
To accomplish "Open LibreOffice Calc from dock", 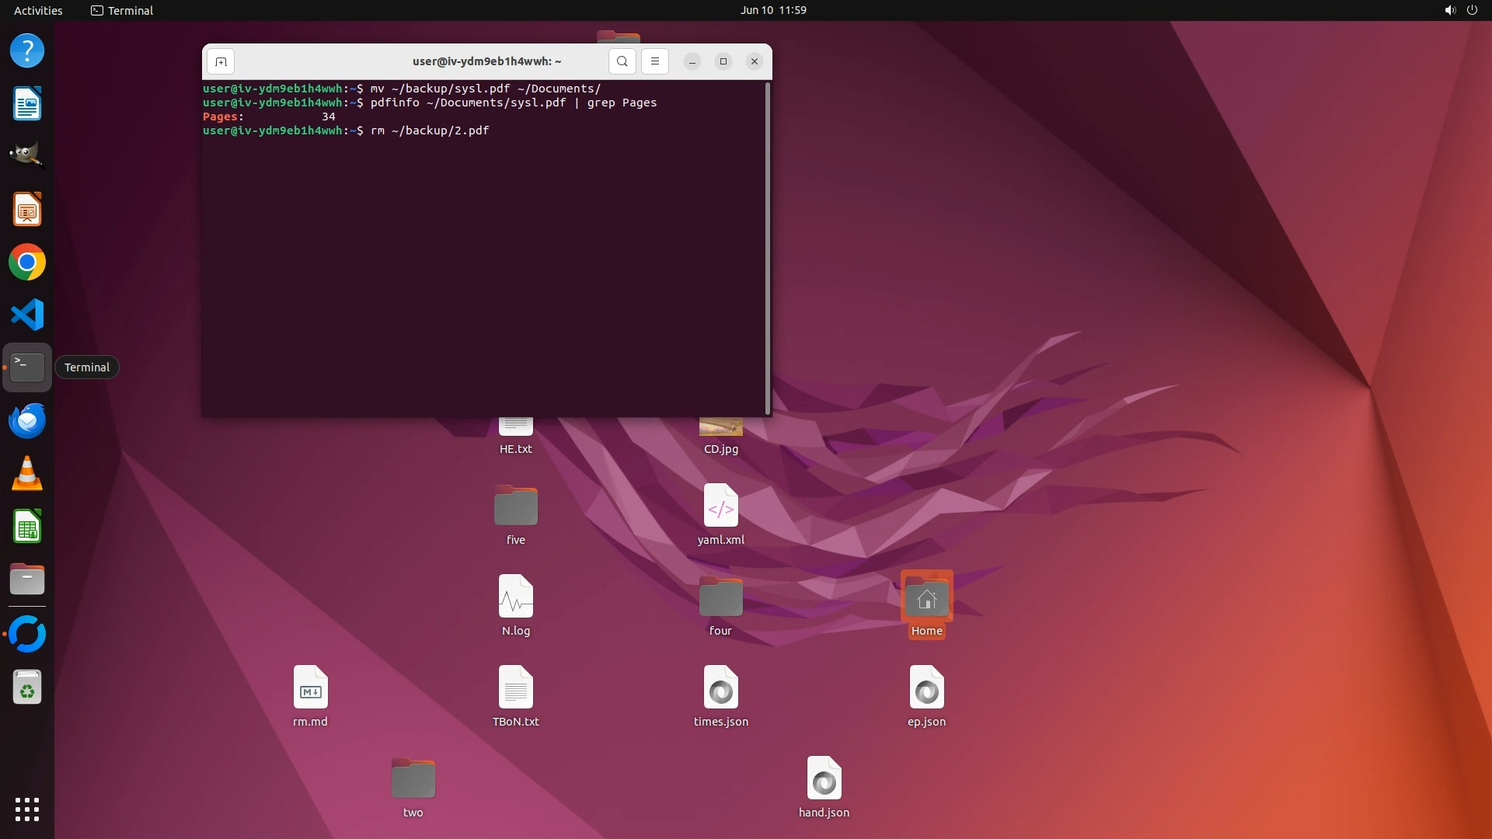I will pos(27,527).
